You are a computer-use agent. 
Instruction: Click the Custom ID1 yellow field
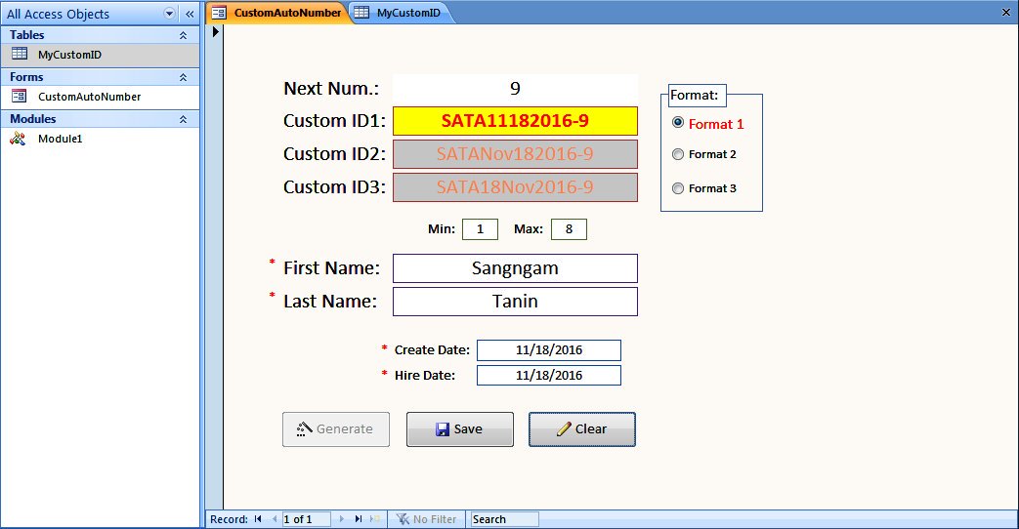tap(515, 121)
